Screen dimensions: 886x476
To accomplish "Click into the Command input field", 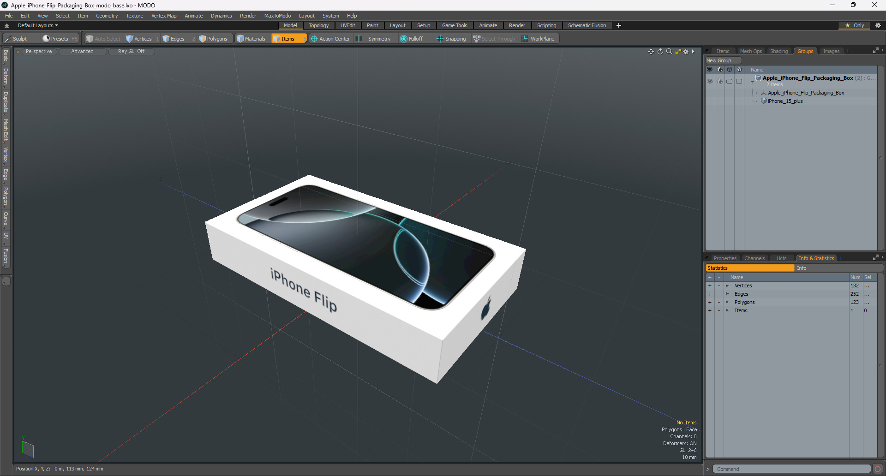I will [791, 469].
